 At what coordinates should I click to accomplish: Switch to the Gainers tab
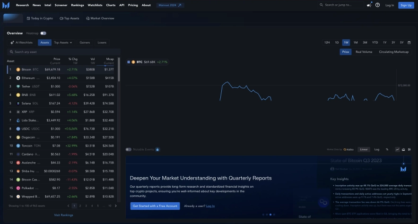[x=85, y=43]
